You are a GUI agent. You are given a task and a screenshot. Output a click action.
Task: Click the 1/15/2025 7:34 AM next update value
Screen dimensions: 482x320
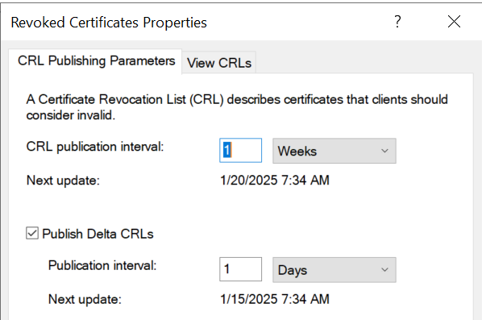tap(275, 299)
